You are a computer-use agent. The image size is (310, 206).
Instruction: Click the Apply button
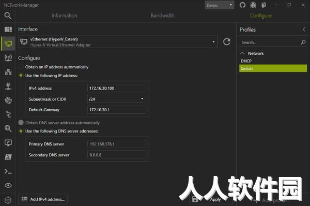211,199
